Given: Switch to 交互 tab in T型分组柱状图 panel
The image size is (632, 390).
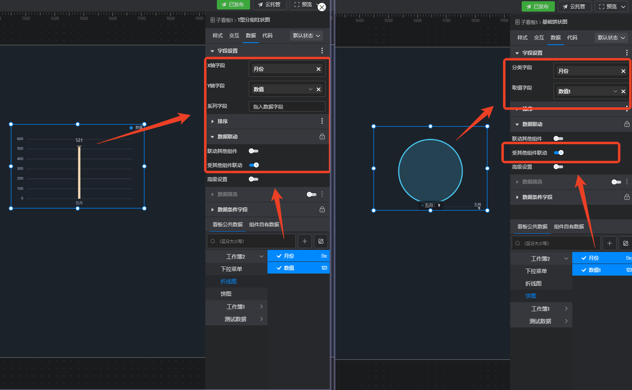Looking at the screenshot, I should point(234,36).
